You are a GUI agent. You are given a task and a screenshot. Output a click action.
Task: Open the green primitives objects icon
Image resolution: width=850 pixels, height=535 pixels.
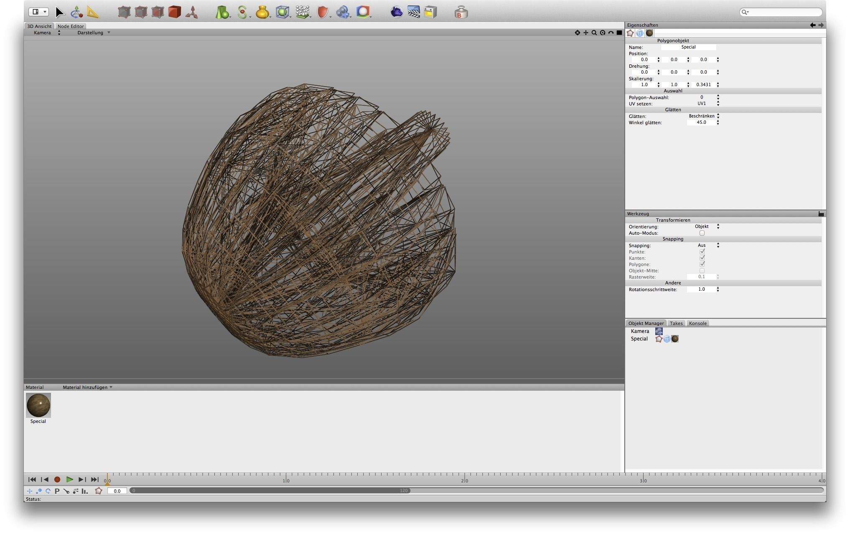click(222, 12)
